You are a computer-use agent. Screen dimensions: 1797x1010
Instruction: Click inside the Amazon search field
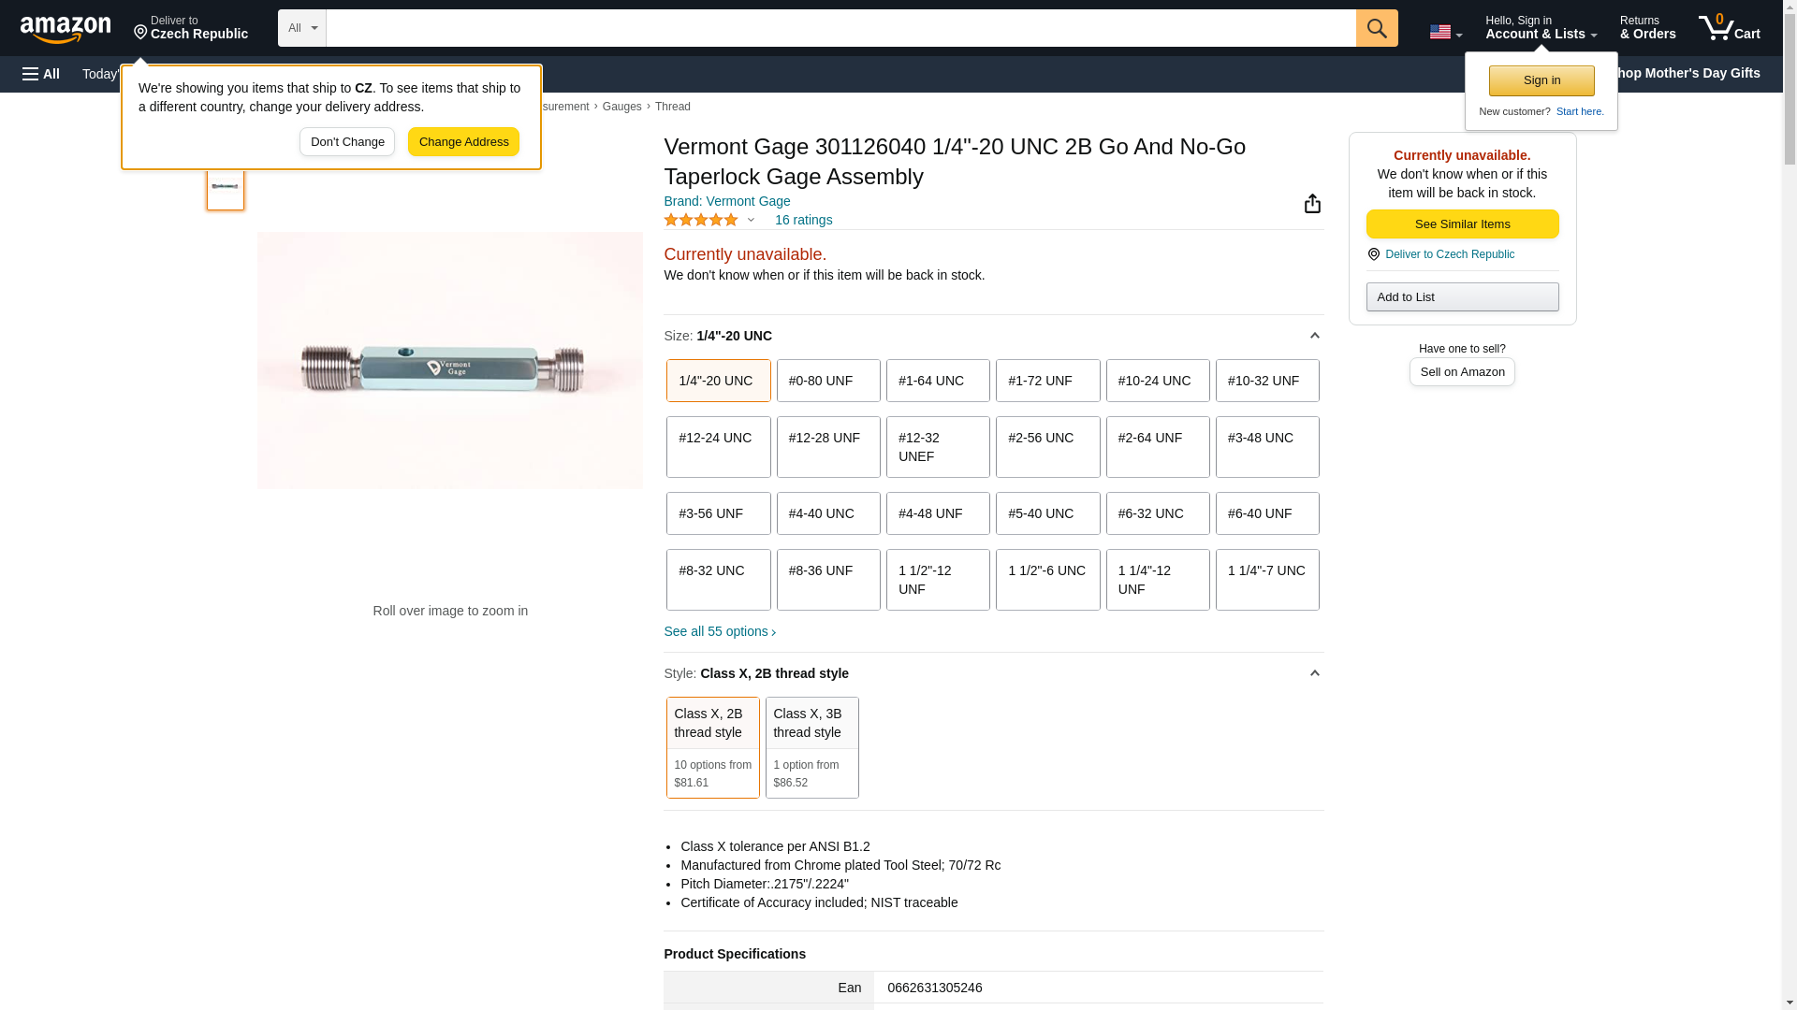pos(840,28)
